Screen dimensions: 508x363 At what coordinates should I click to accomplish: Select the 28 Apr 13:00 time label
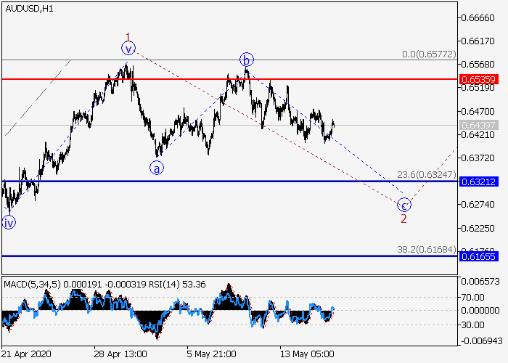(x=120, y=354)
